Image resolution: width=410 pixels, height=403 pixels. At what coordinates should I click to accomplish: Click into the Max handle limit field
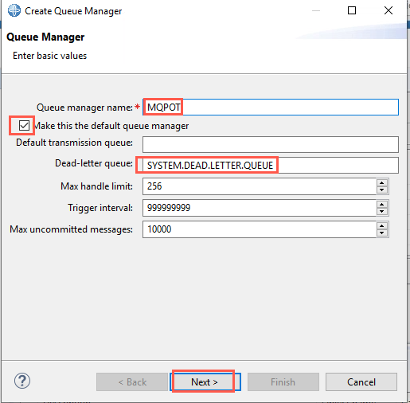(260, 186)
